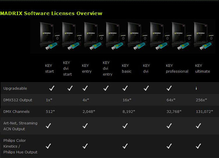This screenshot has height=158, width=219.
Task: Click the '256x*' DMX512 Output value
Action: pyautogui.click(x=201, y=100)
